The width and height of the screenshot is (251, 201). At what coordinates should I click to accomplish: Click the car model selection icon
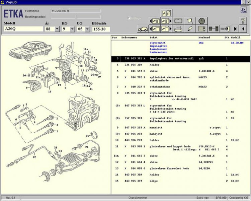coord(143,29)
